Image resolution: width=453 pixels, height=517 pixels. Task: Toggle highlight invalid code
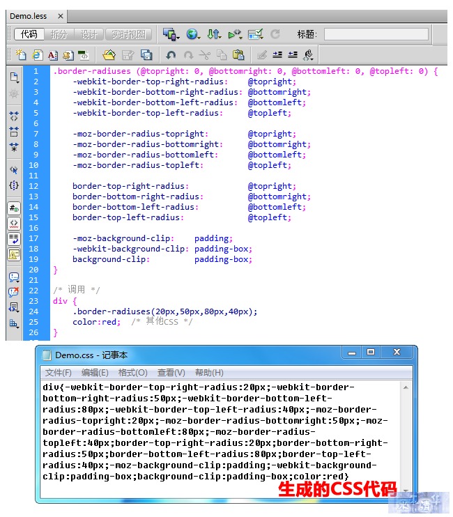point(14,224)
